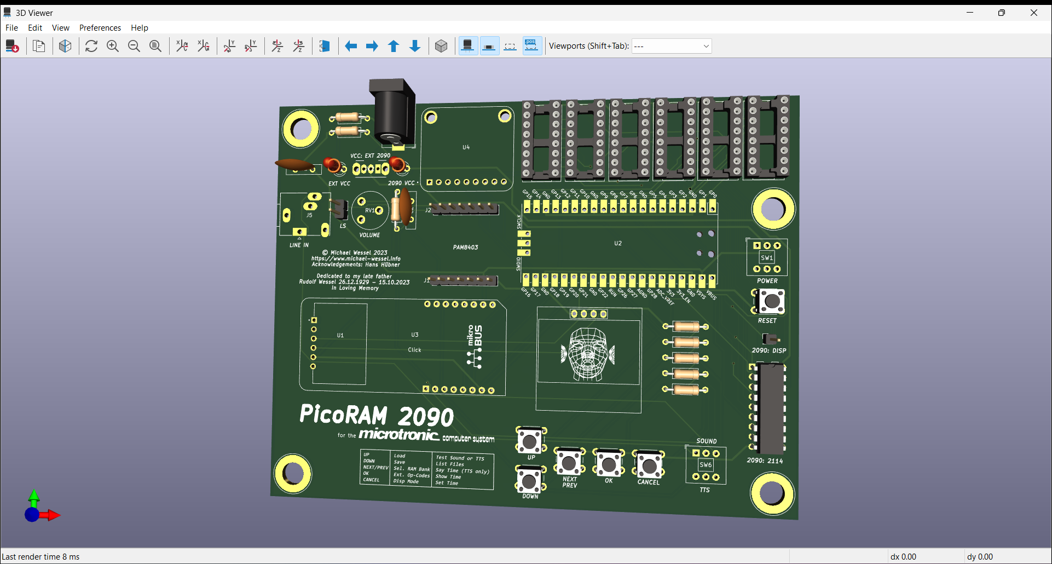1052x564 pixels.
Task: Click the PicoRAM 2090 board title
Action: tap(377, 416)
